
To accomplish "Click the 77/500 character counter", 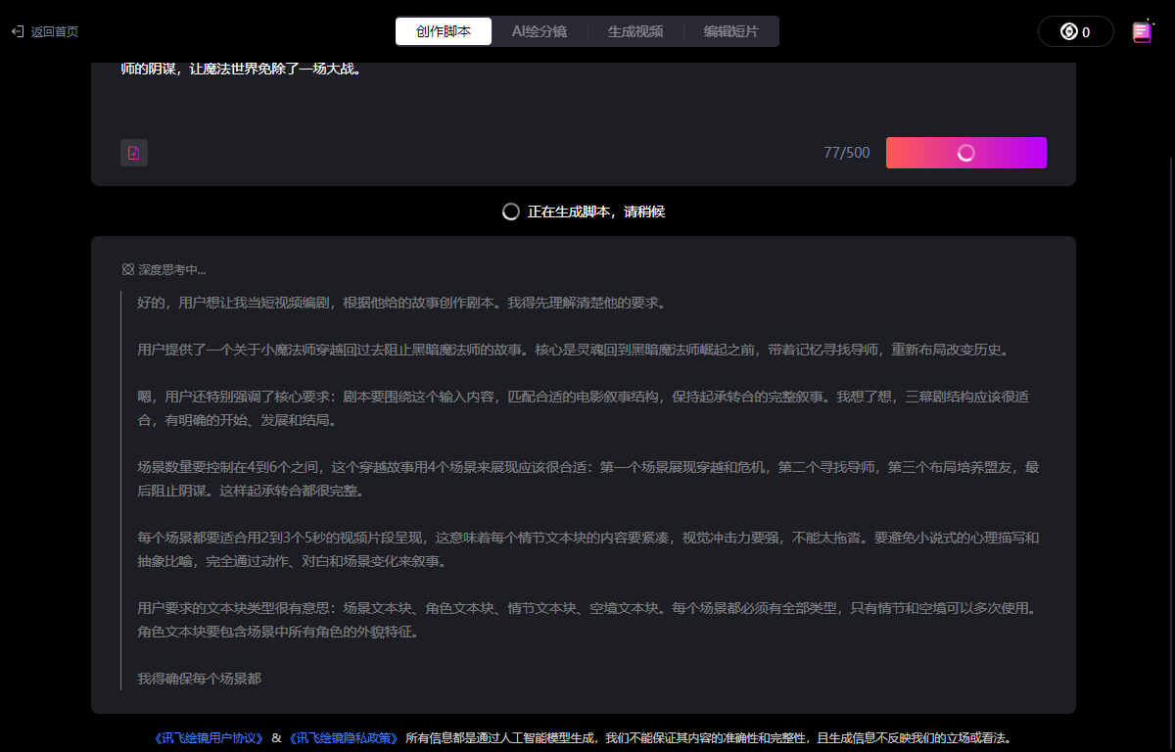I will coord(847,153).
